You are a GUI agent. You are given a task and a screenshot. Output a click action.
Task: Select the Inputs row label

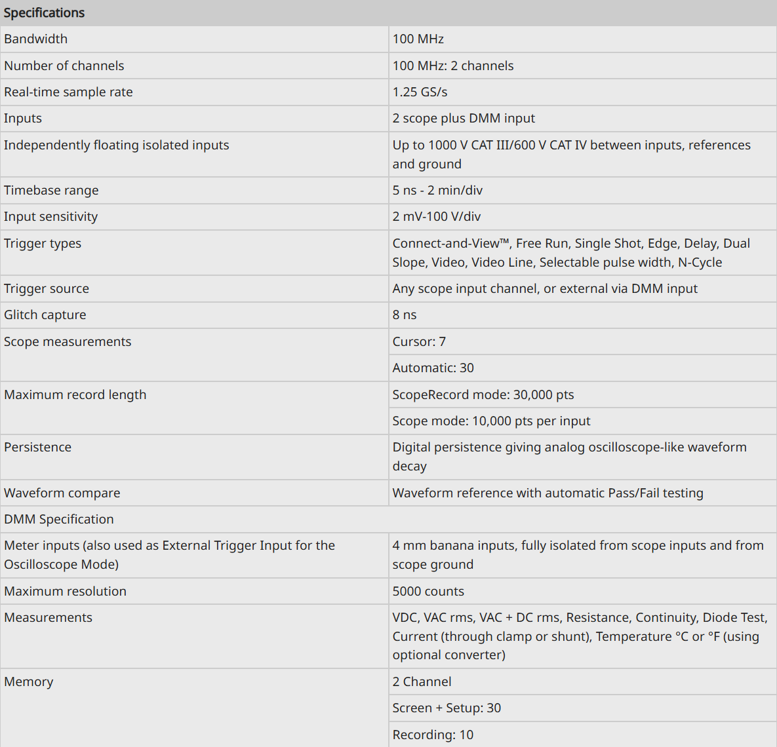click(23, 119)
